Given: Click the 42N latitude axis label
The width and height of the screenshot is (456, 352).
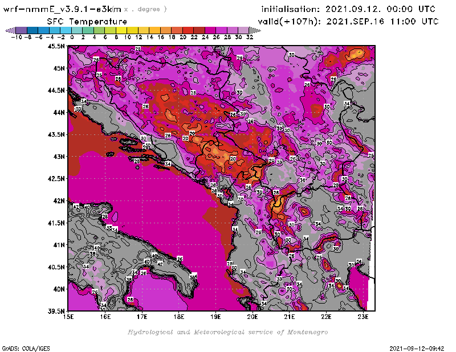Looking at the screenshot, I should pos(58,200).
